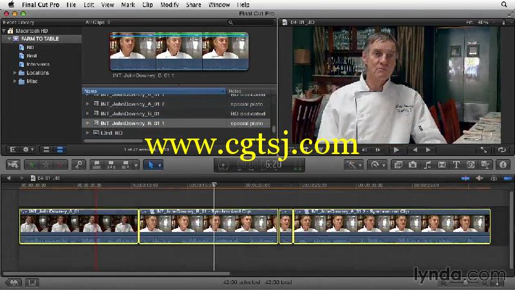This screenshot has height=290, width=515.
Task: Open the Themes Browser
Action: (485, 165)
